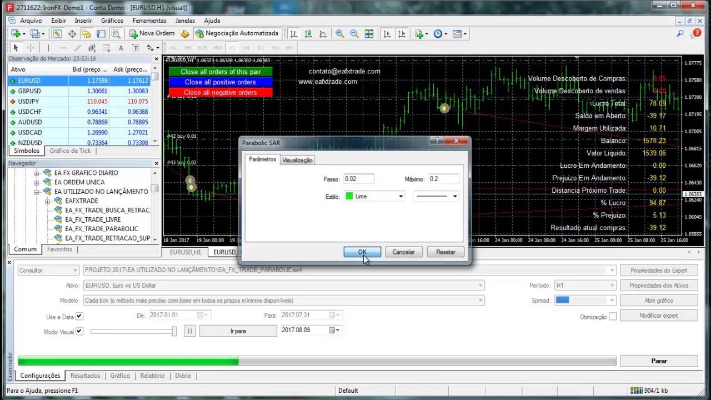Viewport: 711px width, 400px height.
Task: Toggle the Strategy Tester magnifier icon
Action: [x=116, y=34]
